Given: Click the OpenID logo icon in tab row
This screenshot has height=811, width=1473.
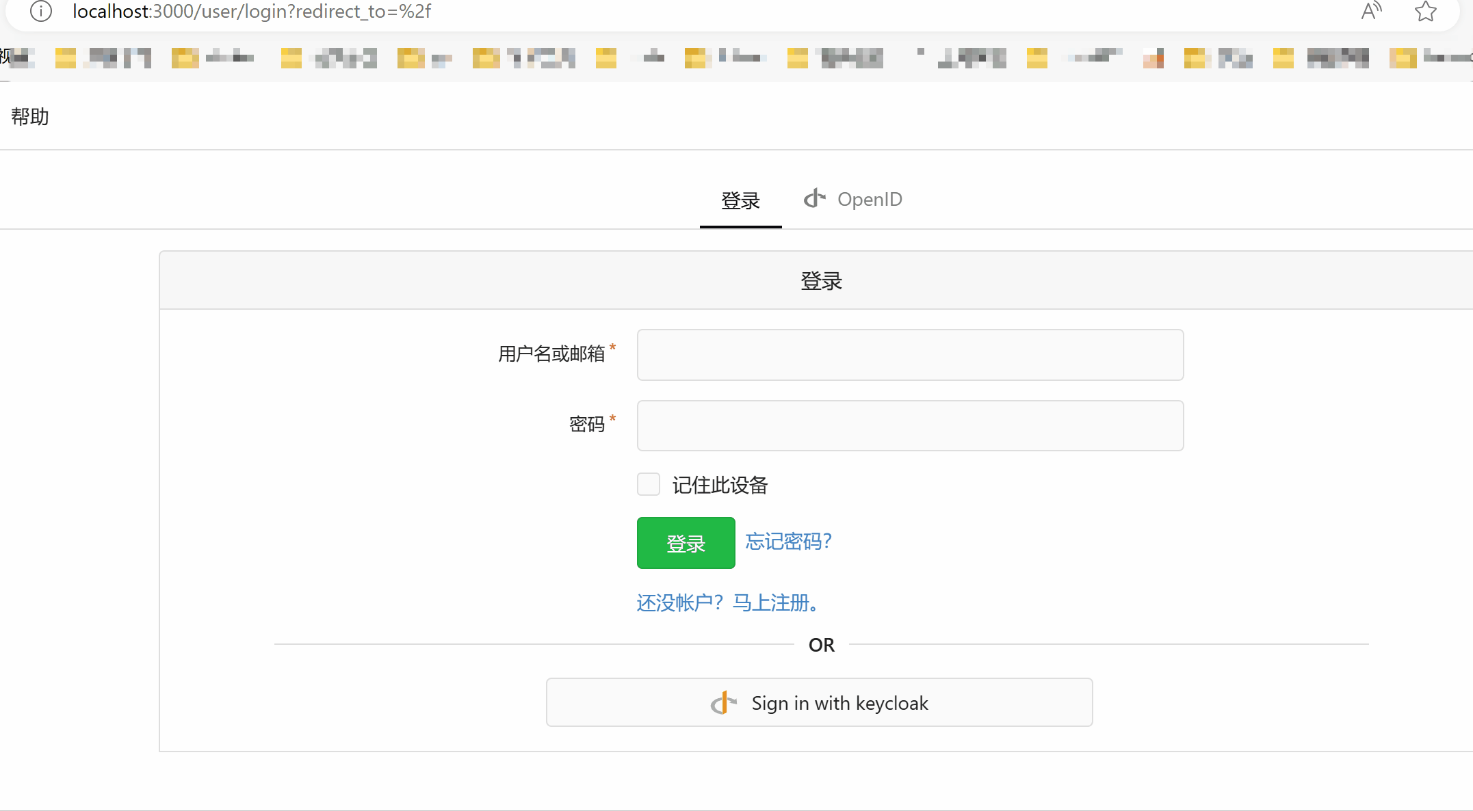Looking at the screenshot, I should click(x=814, y=199).
